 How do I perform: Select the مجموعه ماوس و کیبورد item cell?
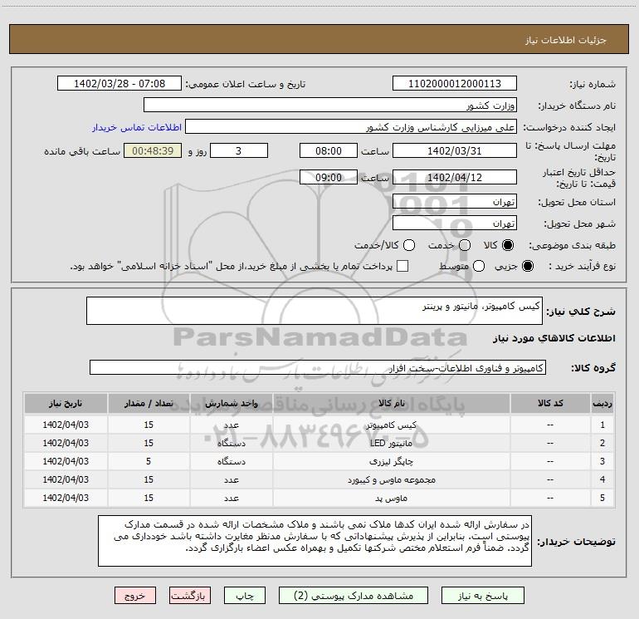coord(391,480)
